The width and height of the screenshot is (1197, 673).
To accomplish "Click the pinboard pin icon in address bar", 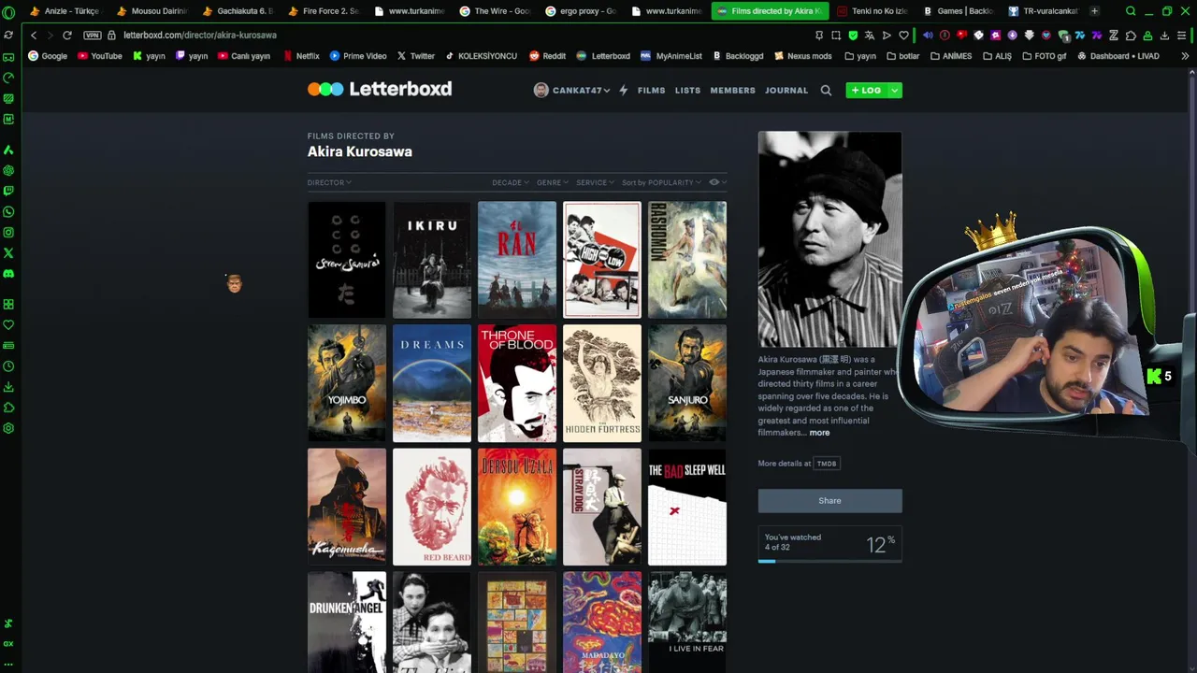I will (x=819, y=36).
